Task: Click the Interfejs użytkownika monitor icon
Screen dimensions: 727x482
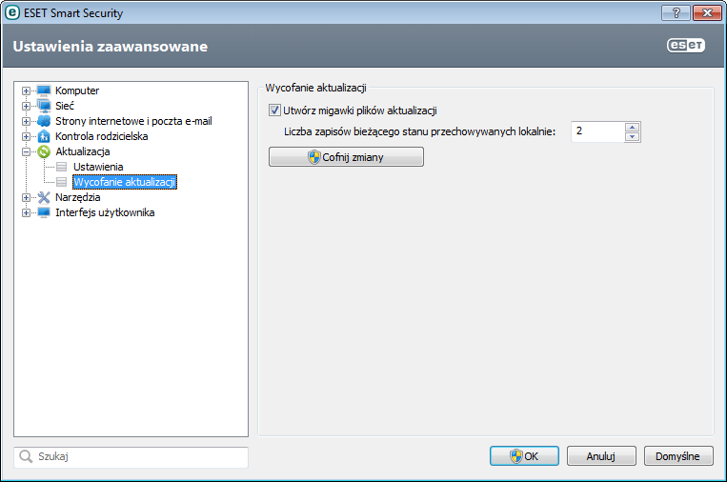Action: coord(44,212)
